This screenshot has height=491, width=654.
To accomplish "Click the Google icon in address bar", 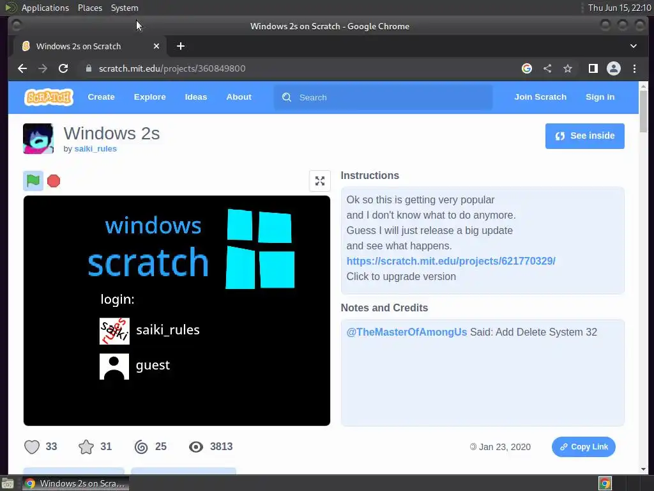I will pos(527,68).
